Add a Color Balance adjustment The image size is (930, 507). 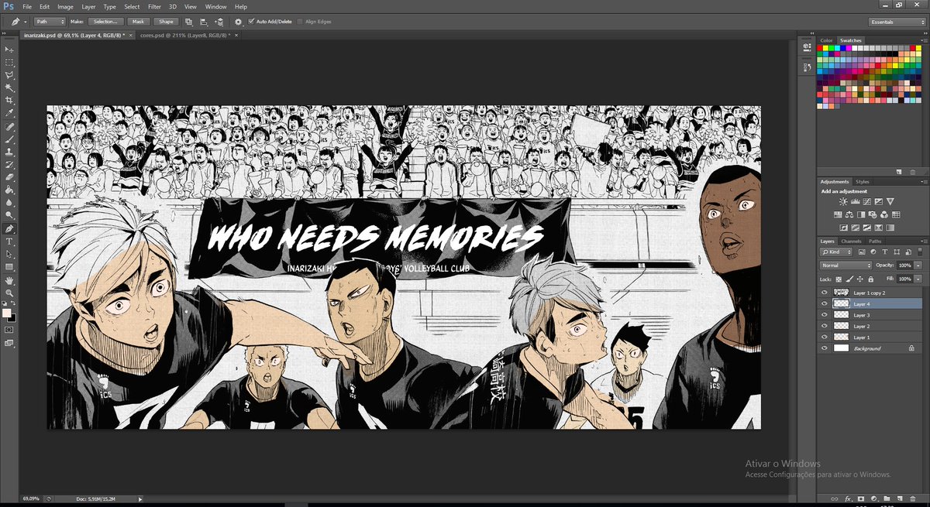[850, 214]
